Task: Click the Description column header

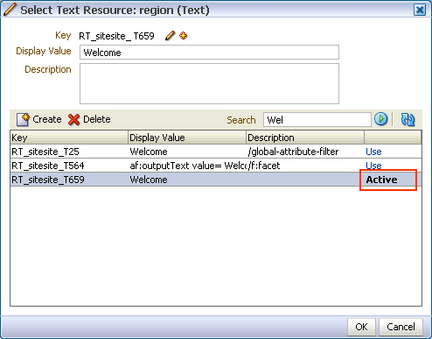Action: point(305,138)
